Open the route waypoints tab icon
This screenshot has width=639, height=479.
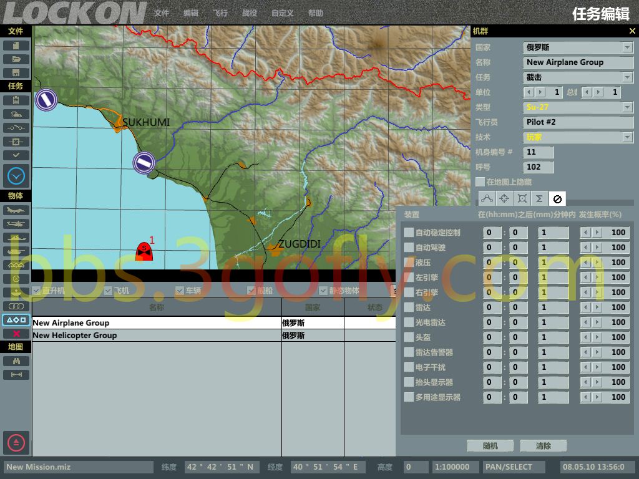pos(487,199)
